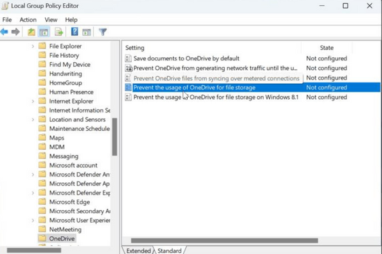Expand the File Explorer tree node

tap(33, 46)
